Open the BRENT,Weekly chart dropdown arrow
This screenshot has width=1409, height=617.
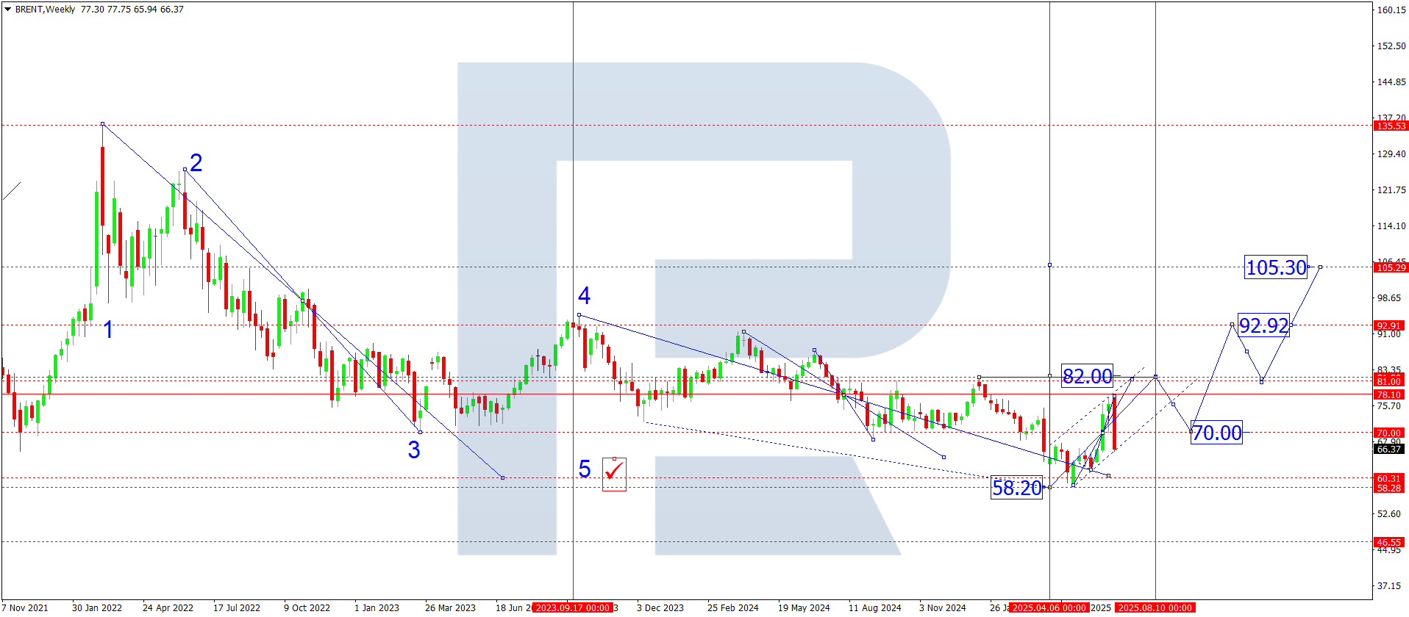[7, 10]
